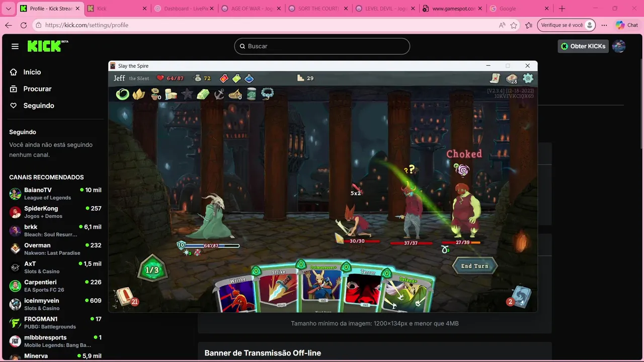Click the 1/3 energy orb
The height and width of the screenshot is (362, 644).
(152, 270)
